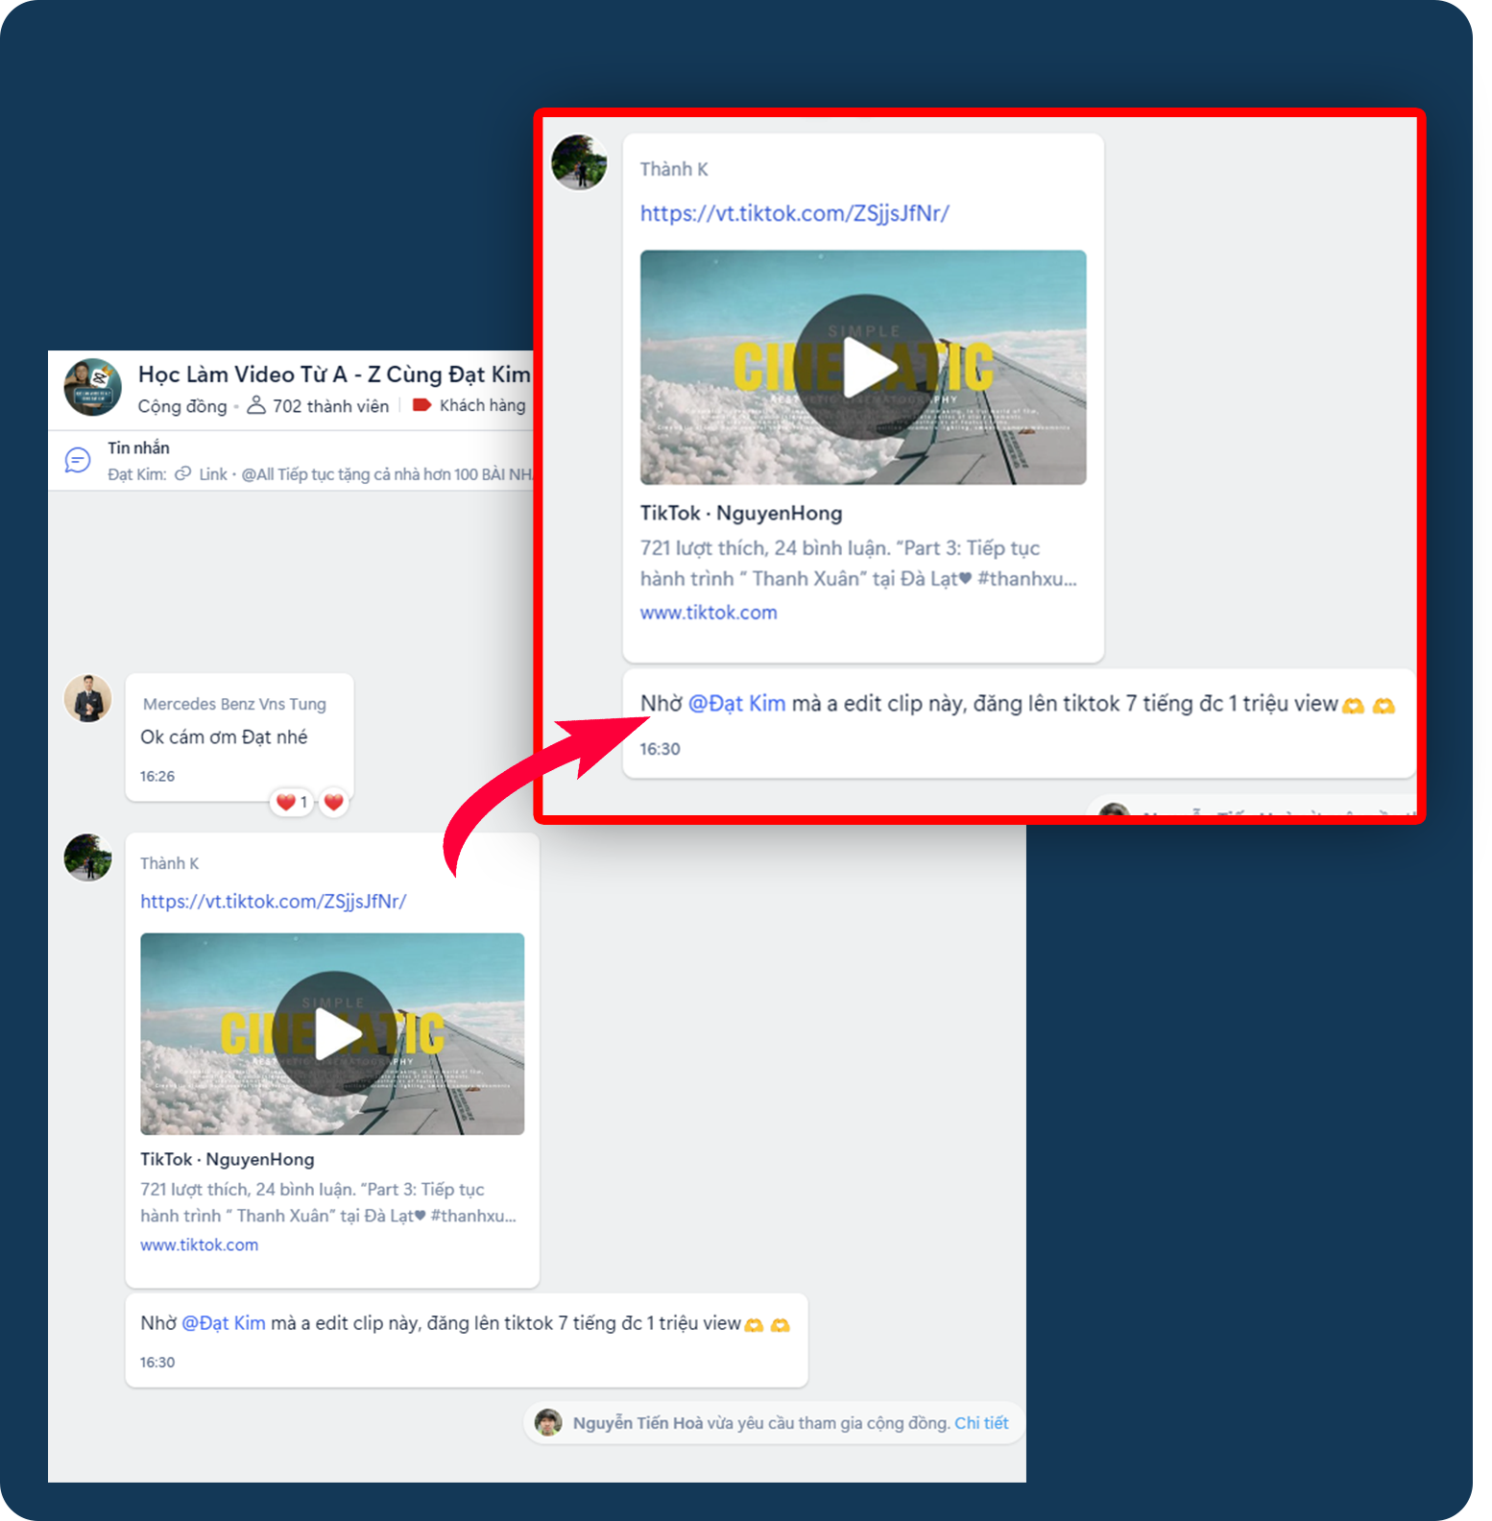Open the vt.tiktok.com link in main chat

click(273, 902)
